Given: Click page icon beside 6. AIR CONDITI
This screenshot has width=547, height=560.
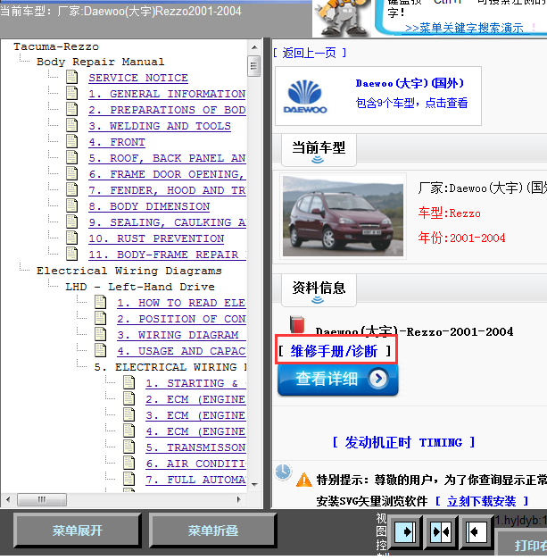Looking at the screenshot, I should coord(128,464).
